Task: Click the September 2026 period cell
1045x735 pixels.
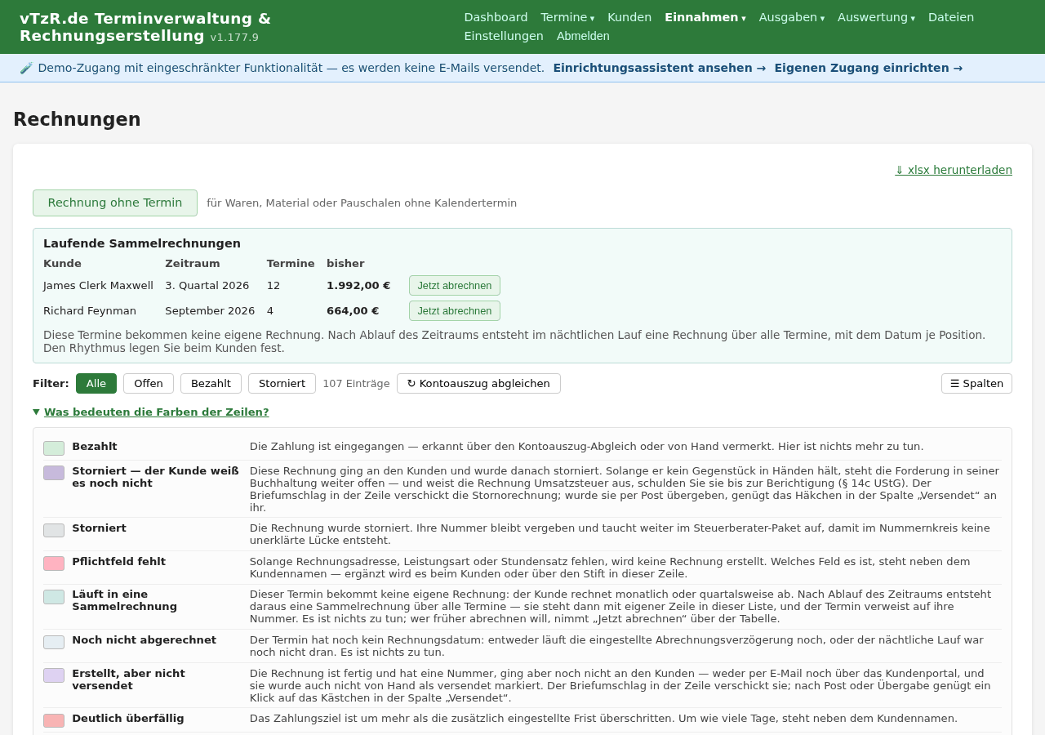Action: 210,311
